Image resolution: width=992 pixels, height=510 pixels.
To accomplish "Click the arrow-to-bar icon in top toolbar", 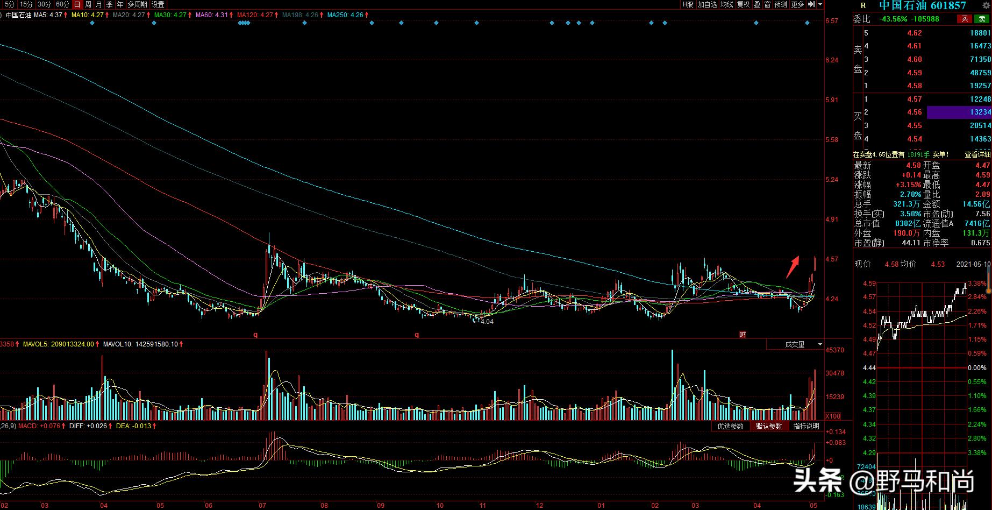I will (811, 4).
